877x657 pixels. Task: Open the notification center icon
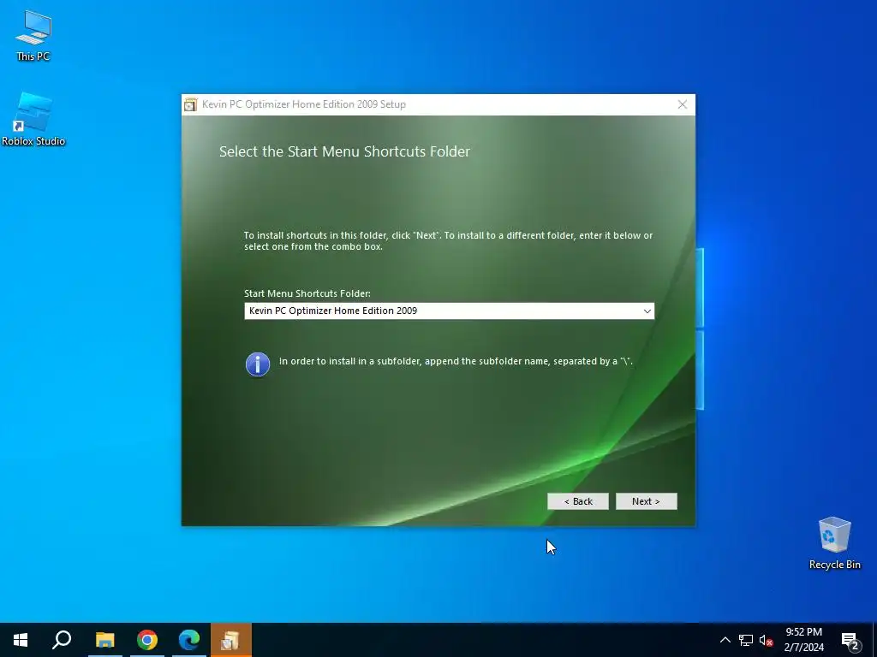850,641
